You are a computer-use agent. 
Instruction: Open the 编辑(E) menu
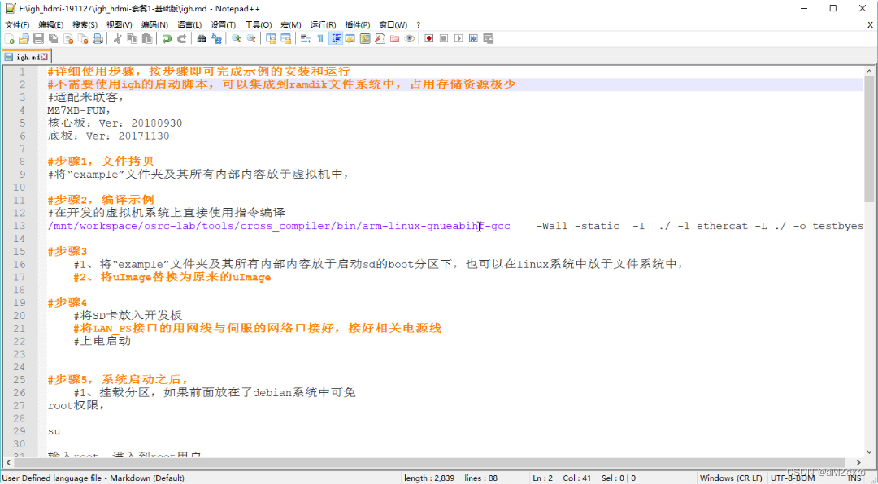[51, 24]
